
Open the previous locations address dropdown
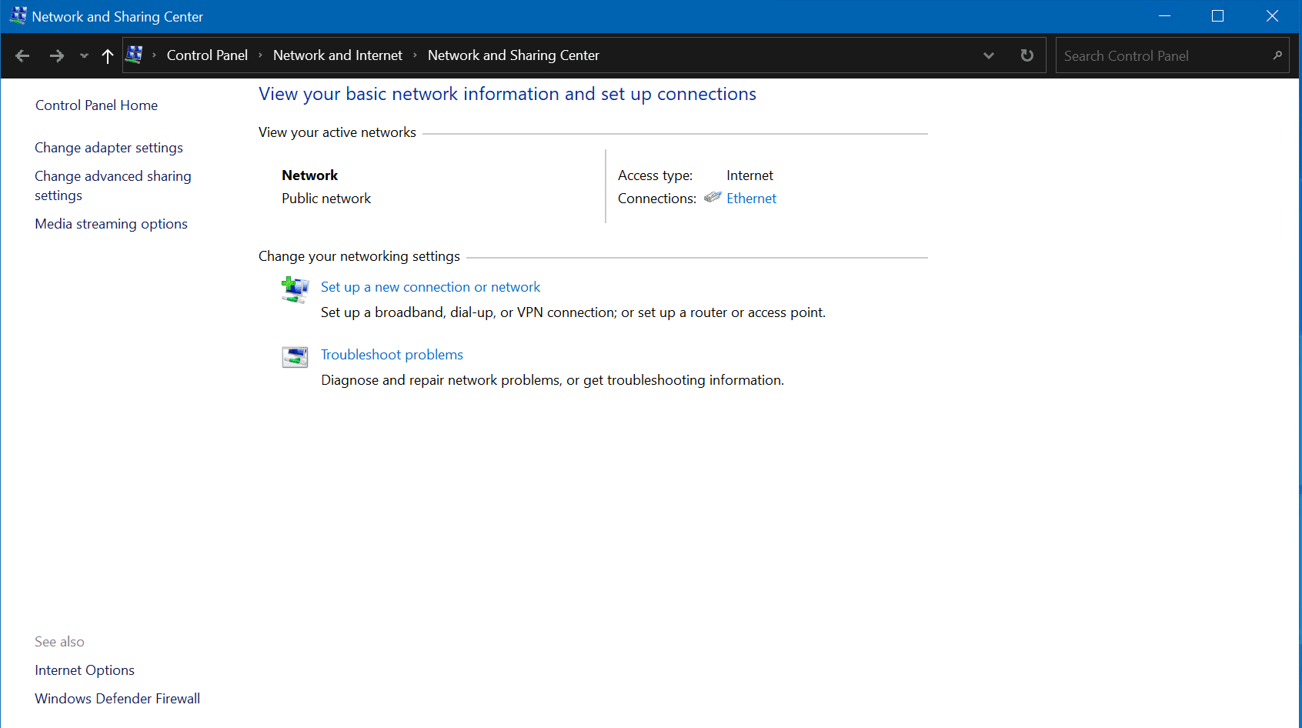click(x=989, y=55)
